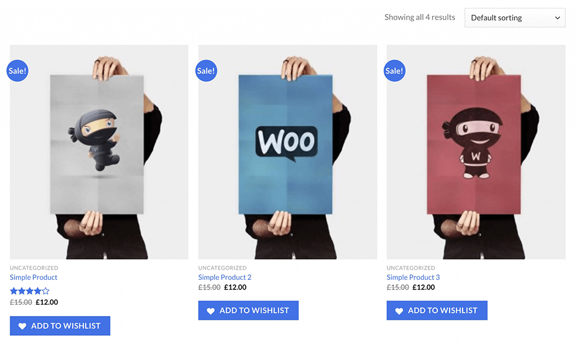This screenshot has width=577, height=347.
Task: Click heart icon under Simple Product 3
Action: [400, 311]
